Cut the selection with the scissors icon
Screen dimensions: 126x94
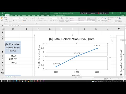tap(5, 17)
